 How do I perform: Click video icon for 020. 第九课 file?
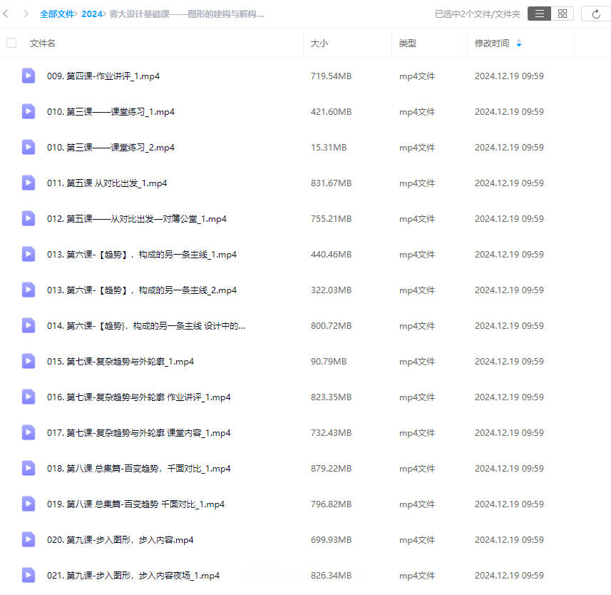(29, 539)
